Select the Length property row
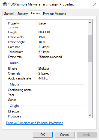99x140 pixels. pos(46,32)
